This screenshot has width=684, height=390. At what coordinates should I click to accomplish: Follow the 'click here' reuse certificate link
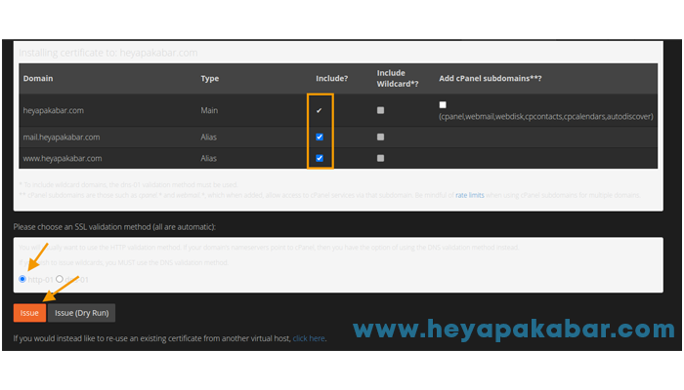pyautogui.click(x=309, y=338)
